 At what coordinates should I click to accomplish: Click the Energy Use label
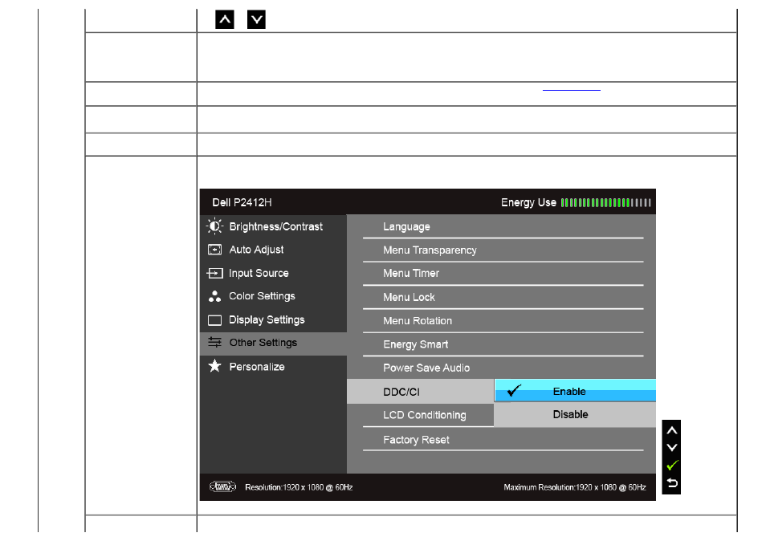(x=528, y=202)
